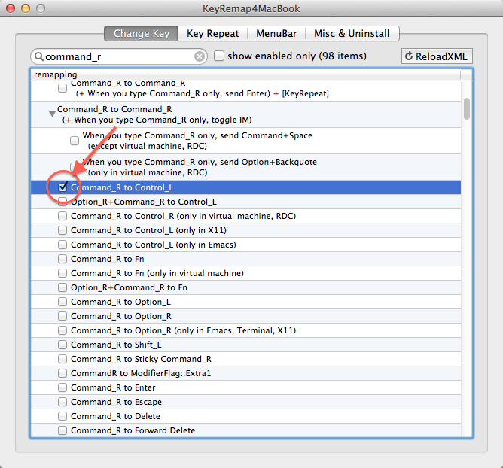Select the Change Key tab
Image resolution: width=503 pixels, height=468 pixels.
(142, 33)
